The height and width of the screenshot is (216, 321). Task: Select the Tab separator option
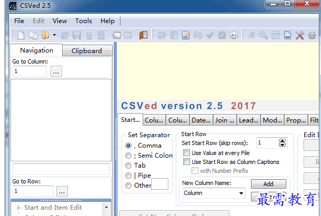[x=128, y=166]
